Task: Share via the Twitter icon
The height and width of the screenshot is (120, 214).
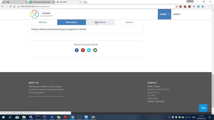Action: tap(89, 50)
